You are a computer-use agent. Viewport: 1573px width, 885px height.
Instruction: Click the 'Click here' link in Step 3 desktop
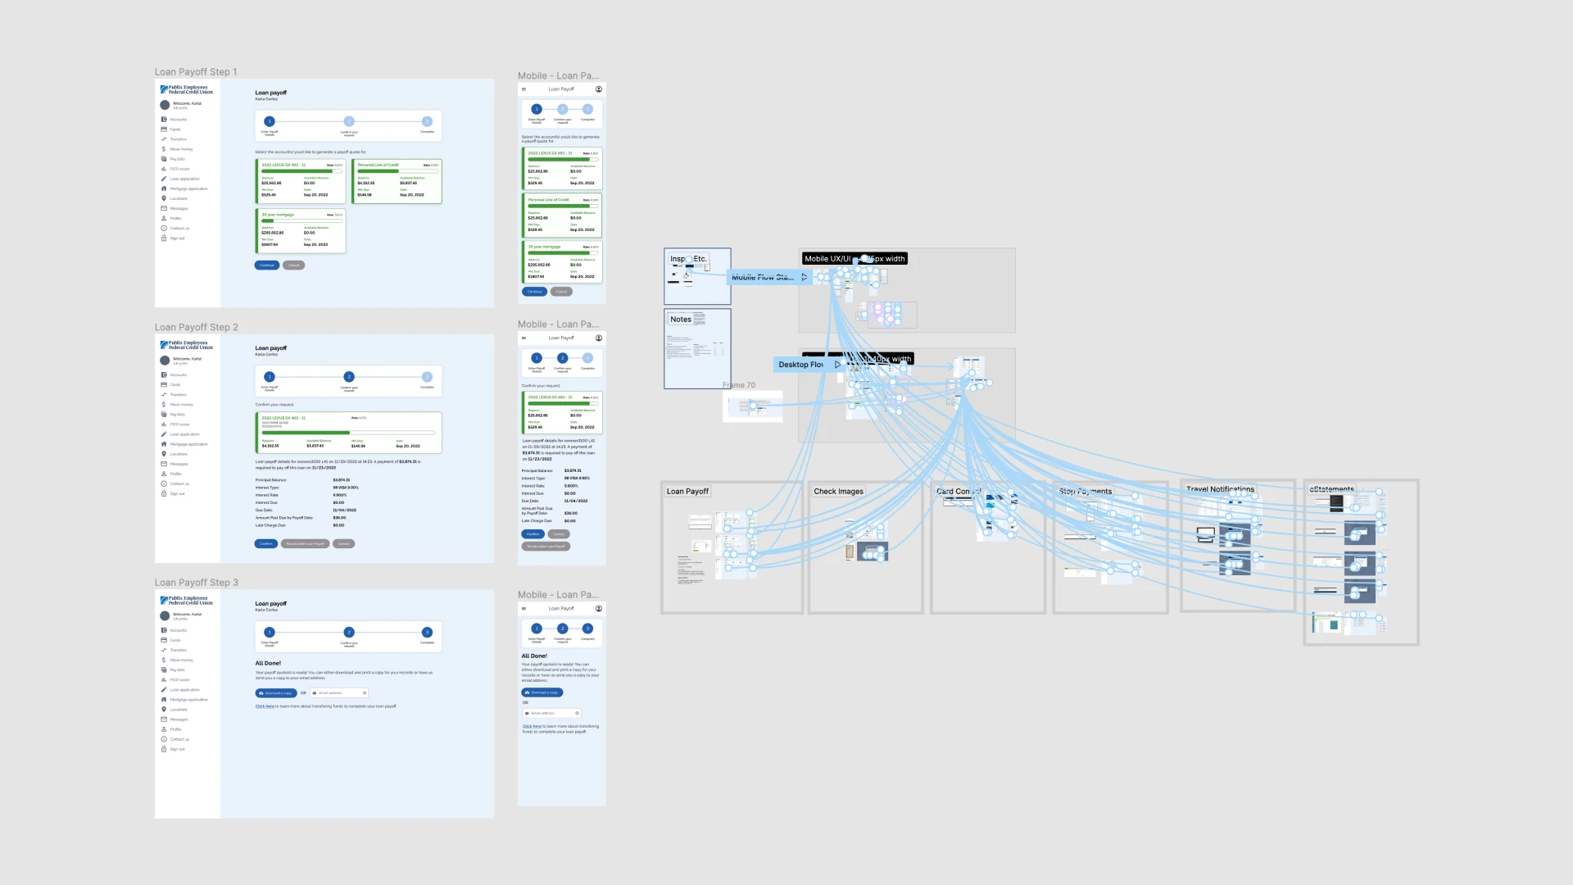pos(265,706)
